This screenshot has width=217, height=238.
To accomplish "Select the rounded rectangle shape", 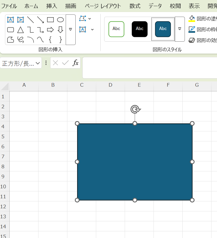I will pos(11,30).
